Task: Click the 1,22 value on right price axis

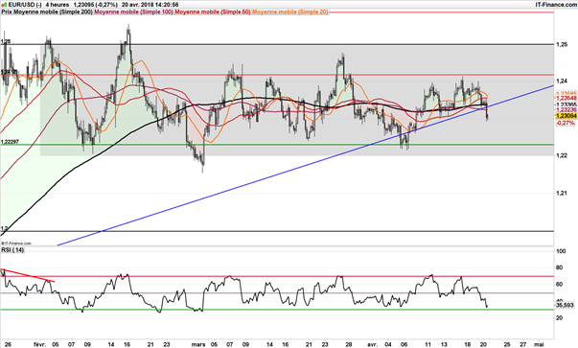Action: click(x=562, y=155)
